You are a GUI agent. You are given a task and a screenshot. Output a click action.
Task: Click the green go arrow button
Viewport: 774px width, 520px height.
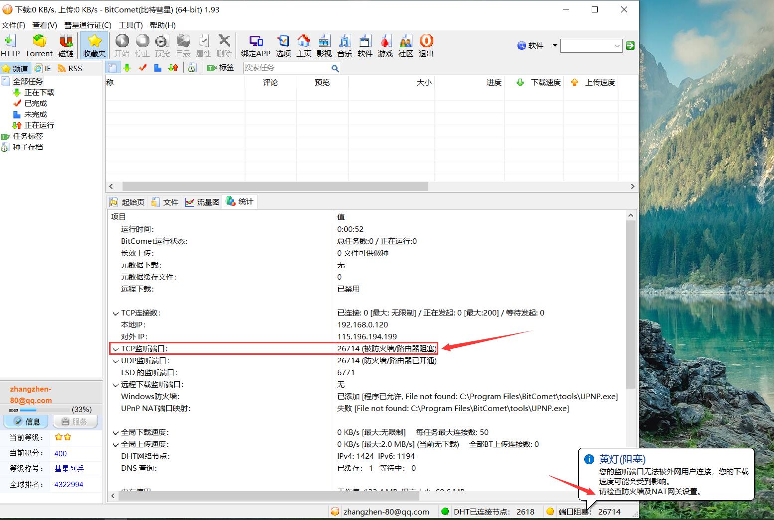click(630, 46)
